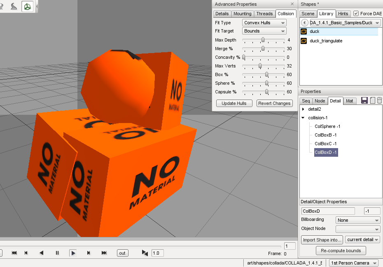Expand the detail2 tree node

click(304, 109)
